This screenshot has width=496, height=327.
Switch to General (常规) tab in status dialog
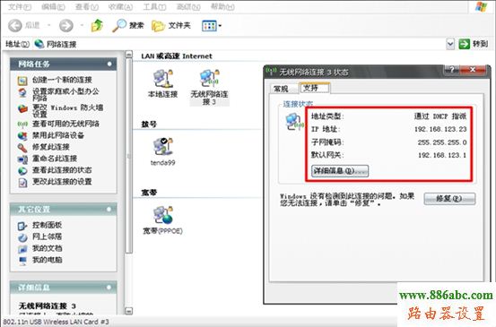[282, 89]
